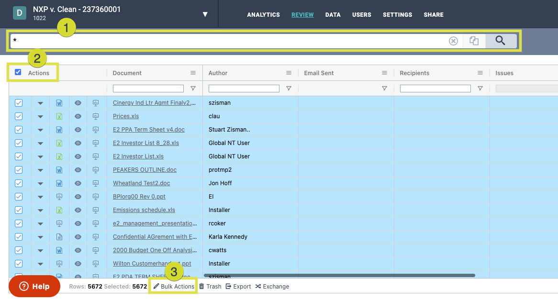Uncheck the E2 PPA Term Sheet row checkbox
The image size is (558, 301).
coord(19,130)
